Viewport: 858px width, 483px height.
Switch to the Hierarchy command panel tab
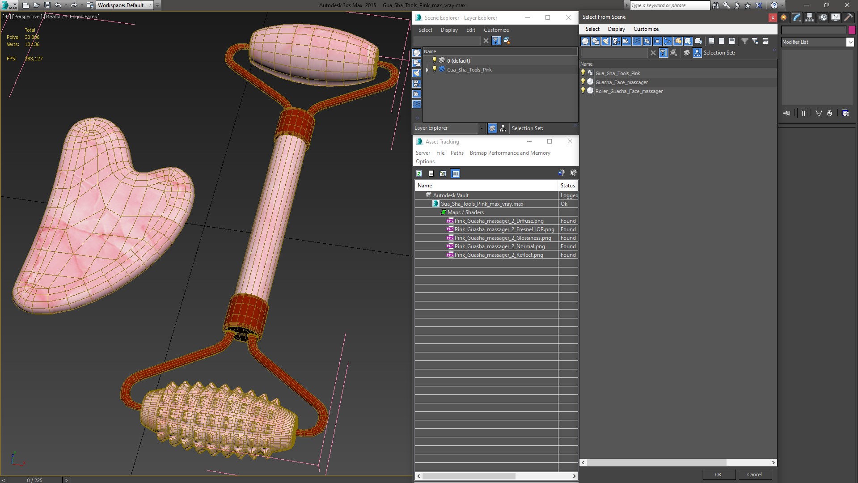click(x=809, y=17)
